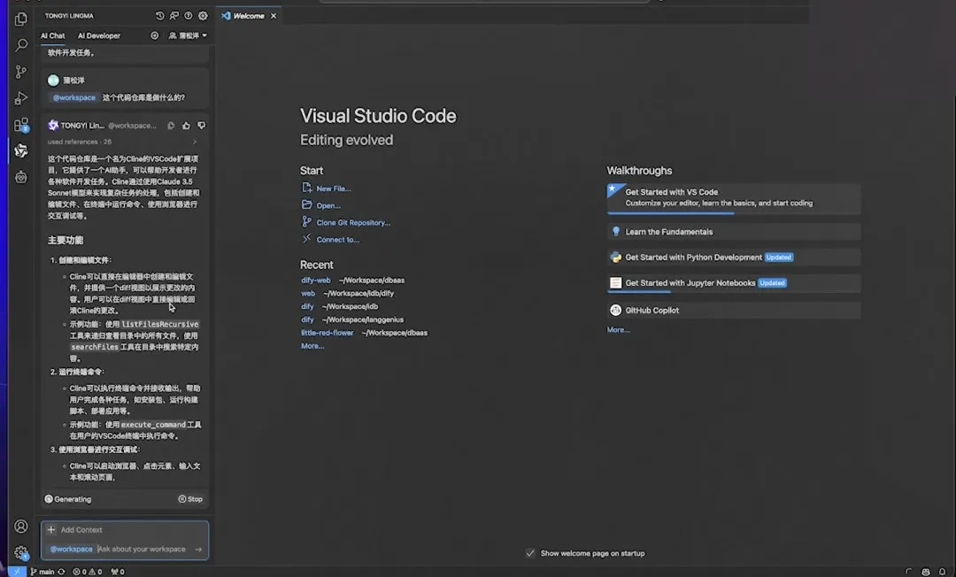This screenshot has height=577, width=956.
Task: Click More... under Recent
Action: 312,346
